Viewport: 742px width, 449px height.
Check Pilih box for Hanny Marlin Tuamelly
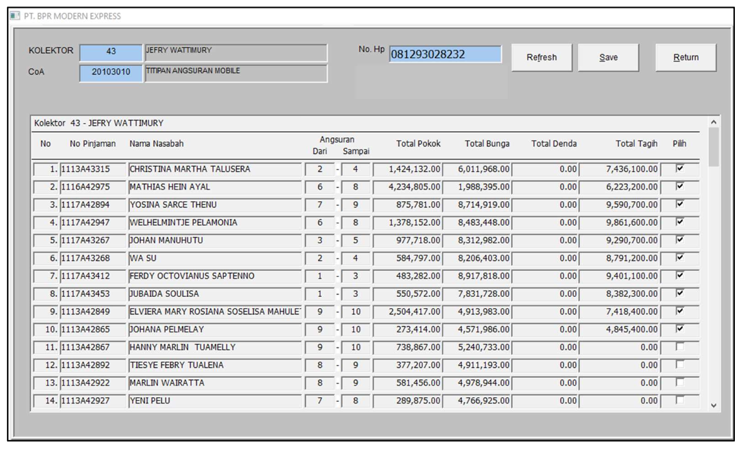click(679, 347)
